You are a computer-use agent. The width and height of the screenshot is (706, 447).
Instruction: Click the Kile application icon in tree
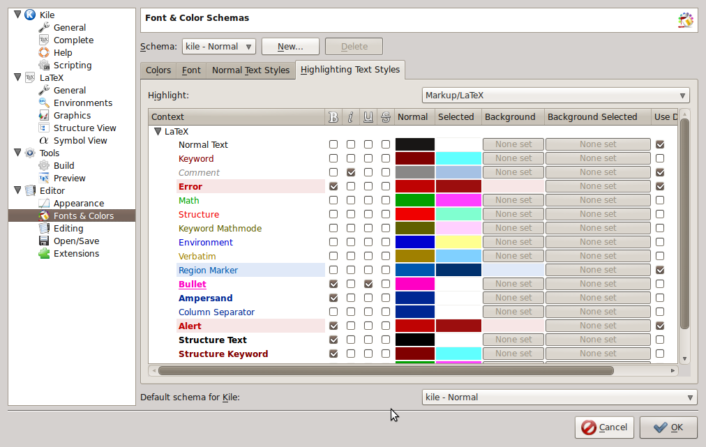pos(30,15)
